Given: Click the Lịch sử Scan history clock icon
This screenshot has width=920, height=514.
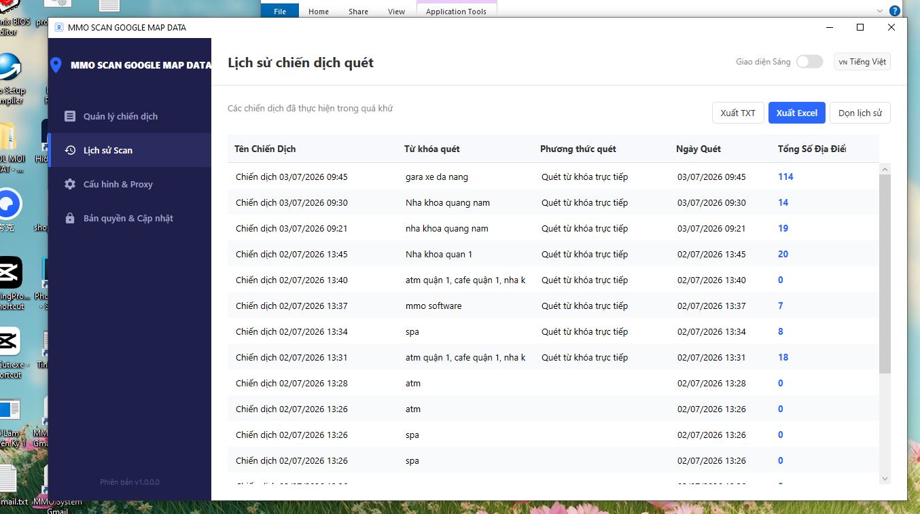Looking at the screenshot, I should tap(70, 150).
